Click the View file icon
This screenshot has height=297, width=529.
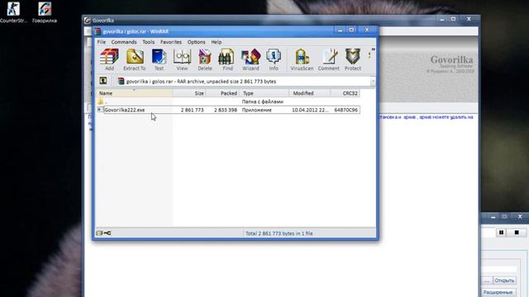pos(182,59)
